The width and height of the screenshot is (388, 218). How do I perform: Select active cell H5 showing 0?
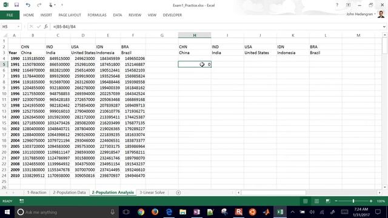coord(195,64)
